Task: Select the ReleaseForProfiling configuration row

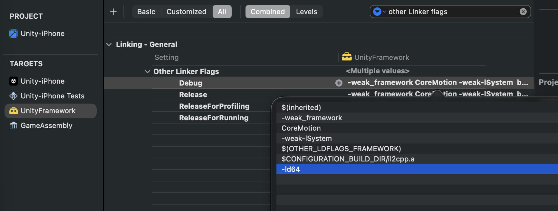Action: click(214, 106)
